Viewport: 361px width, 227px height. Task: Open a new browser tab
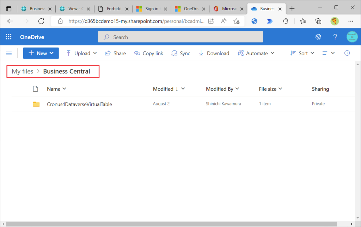292,9
